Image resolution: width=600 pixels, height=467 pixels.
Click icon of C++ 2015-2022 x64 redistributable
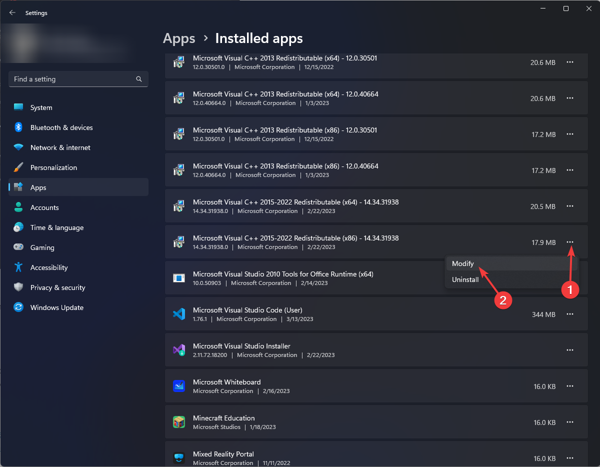pos(179,206)
